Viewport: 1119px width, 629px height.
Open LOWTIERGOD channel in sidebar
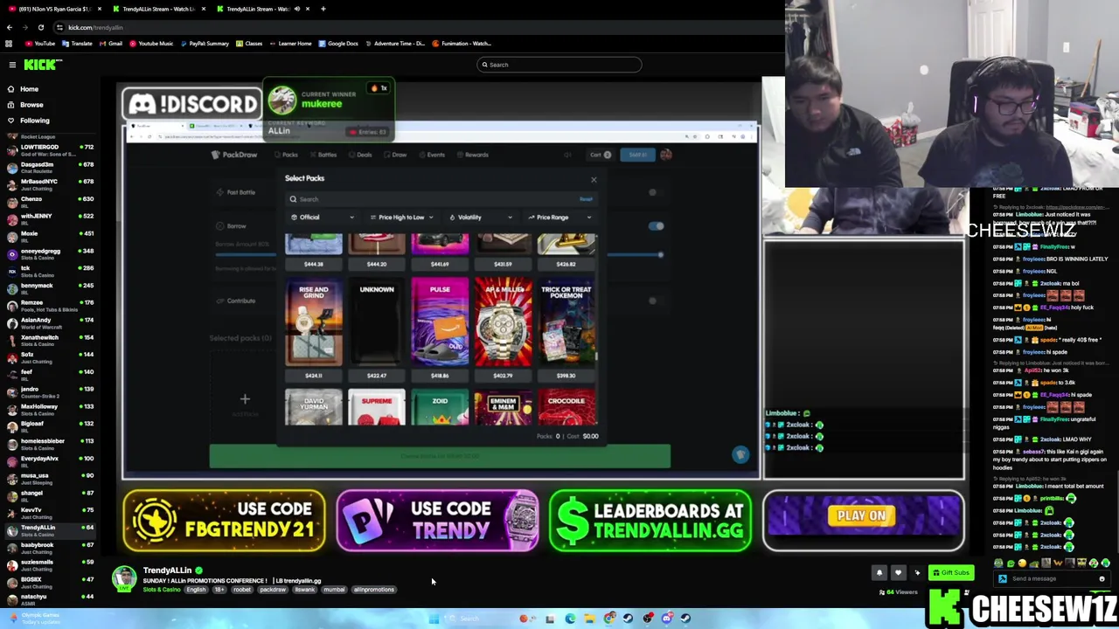coord(48,150)
